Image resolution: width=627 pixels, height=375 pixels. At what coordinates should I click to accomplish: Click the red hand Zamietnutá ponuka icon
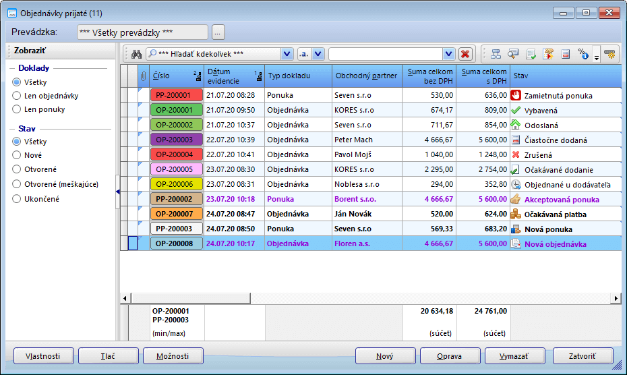pyautogui.click(x=516, y=95)
